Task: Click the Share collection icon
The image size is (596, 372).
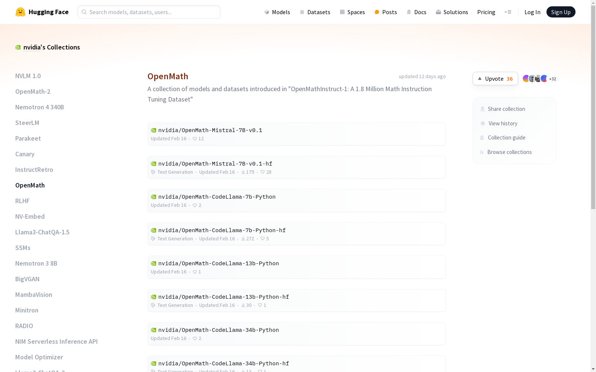Action: coord(482,109)
